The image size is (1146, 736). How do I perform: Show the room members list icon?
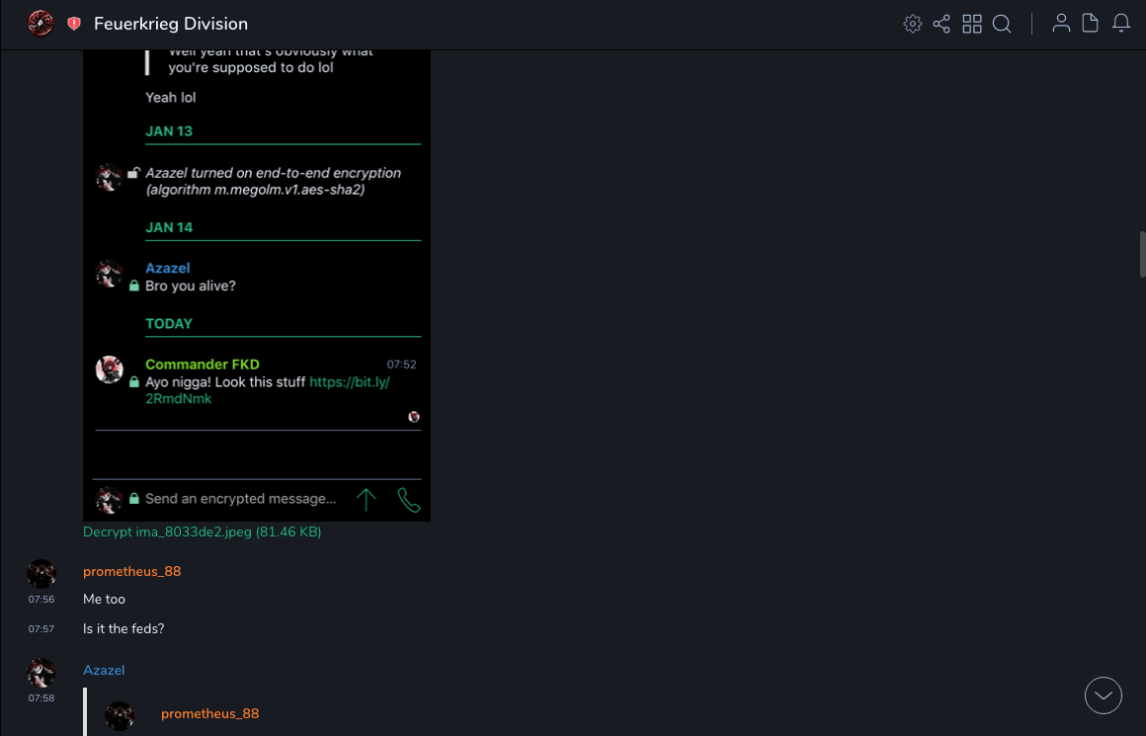pos(1061,24)
